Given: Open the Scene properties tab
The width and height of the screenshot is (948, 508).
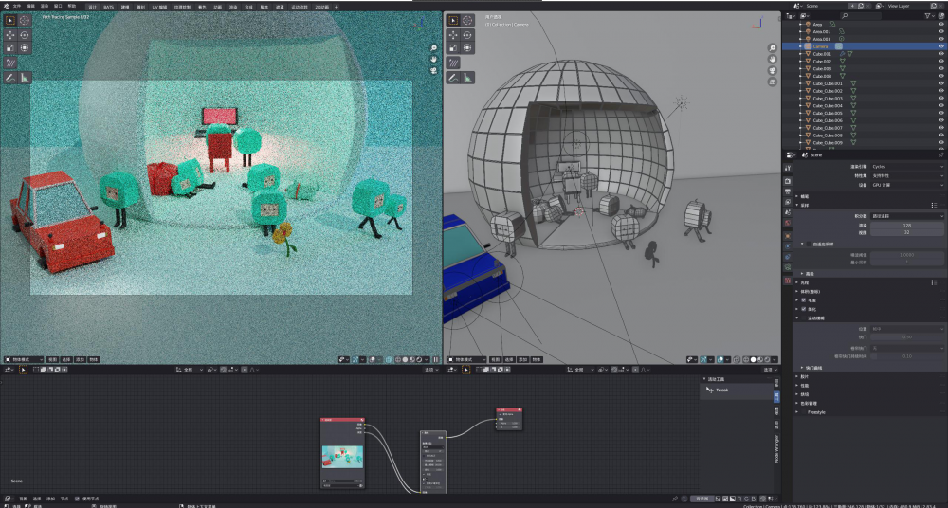Looking at the screenshot, I should point(787,212).
